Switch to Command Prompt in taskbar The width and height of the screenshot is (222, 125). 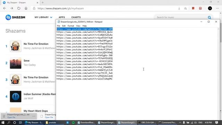click(167, 123)
